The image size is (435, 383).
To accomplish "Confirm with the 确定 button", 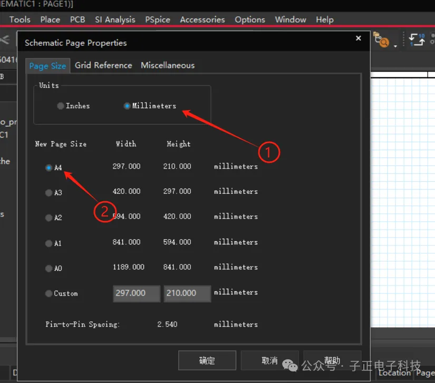I will (x=207, y=360).
